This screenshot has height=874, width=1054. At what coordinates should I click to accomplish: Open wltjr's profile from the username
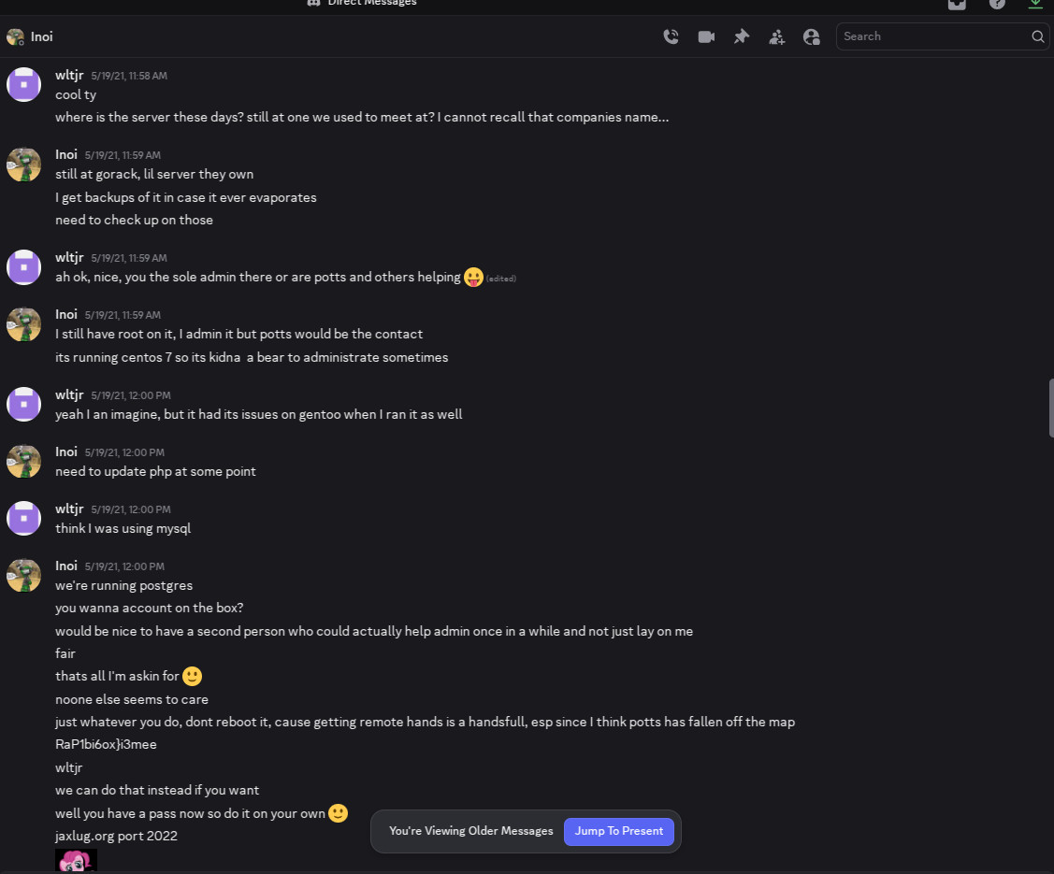click(69, 75)
